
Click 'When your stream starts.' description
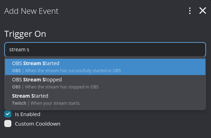55,103
